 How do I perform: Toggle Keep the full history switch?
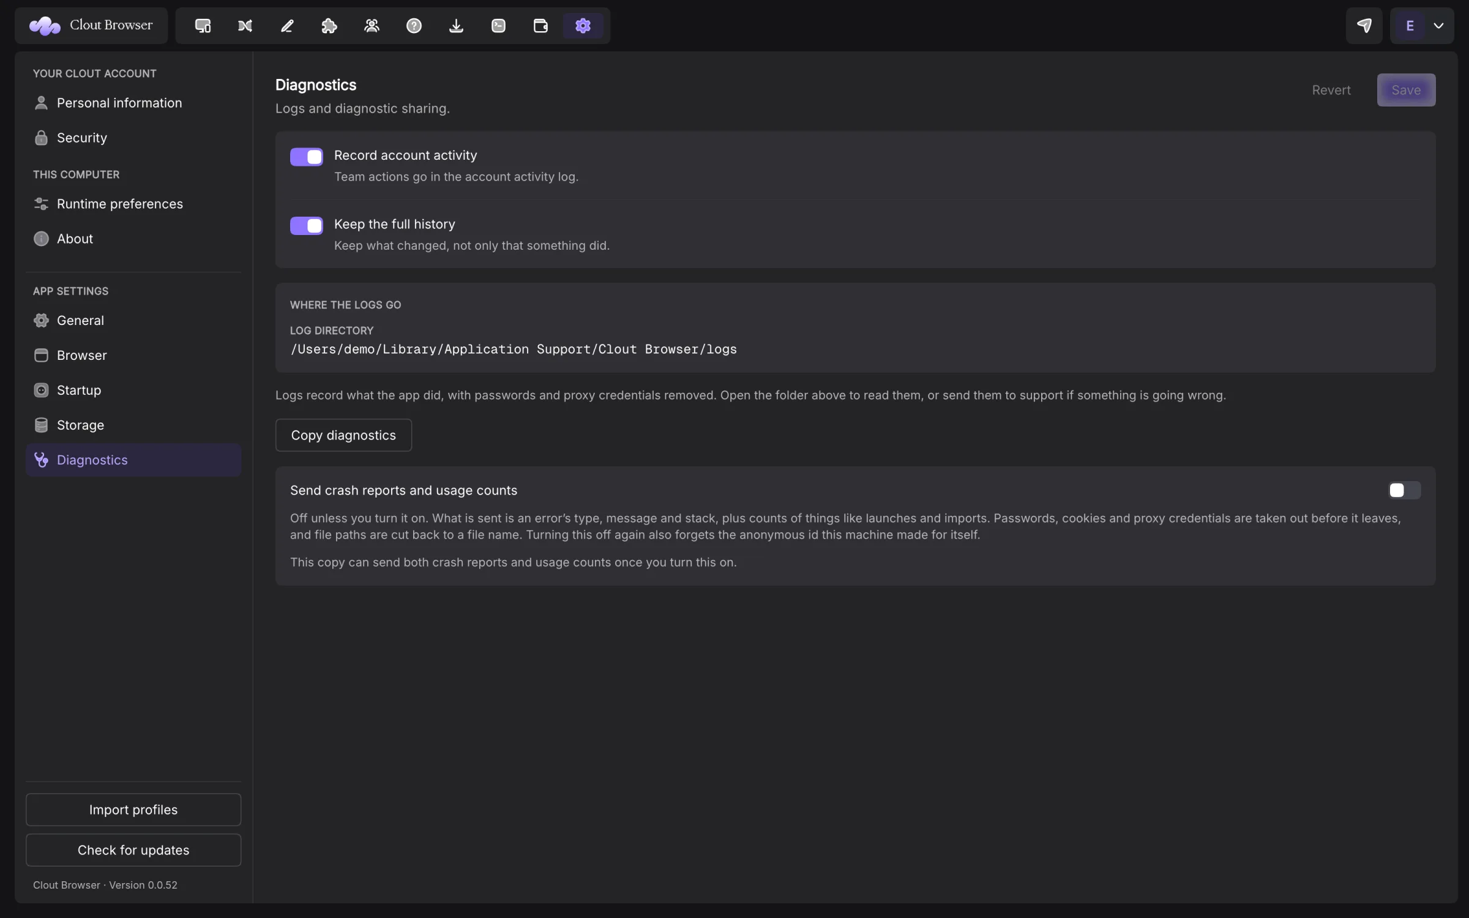point(306,226)
